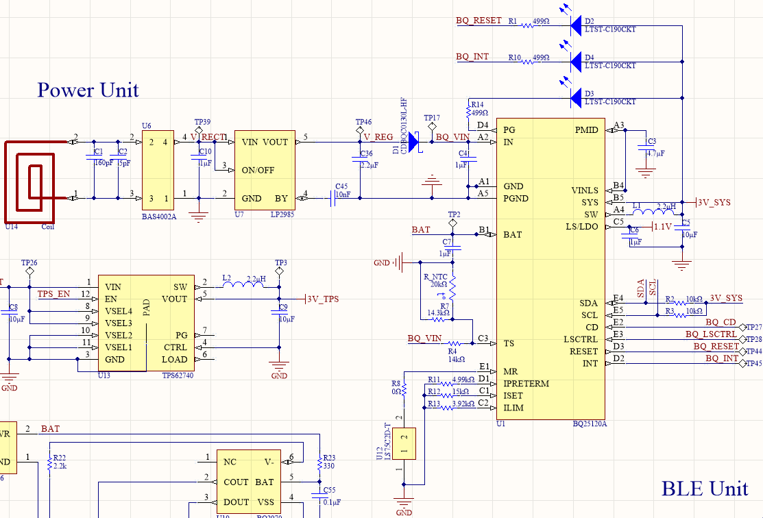Image resolution: width=763 pixels, height=518 pixels.
Task: Select LED D4 symbol
Action: click(x=576, y=62)
